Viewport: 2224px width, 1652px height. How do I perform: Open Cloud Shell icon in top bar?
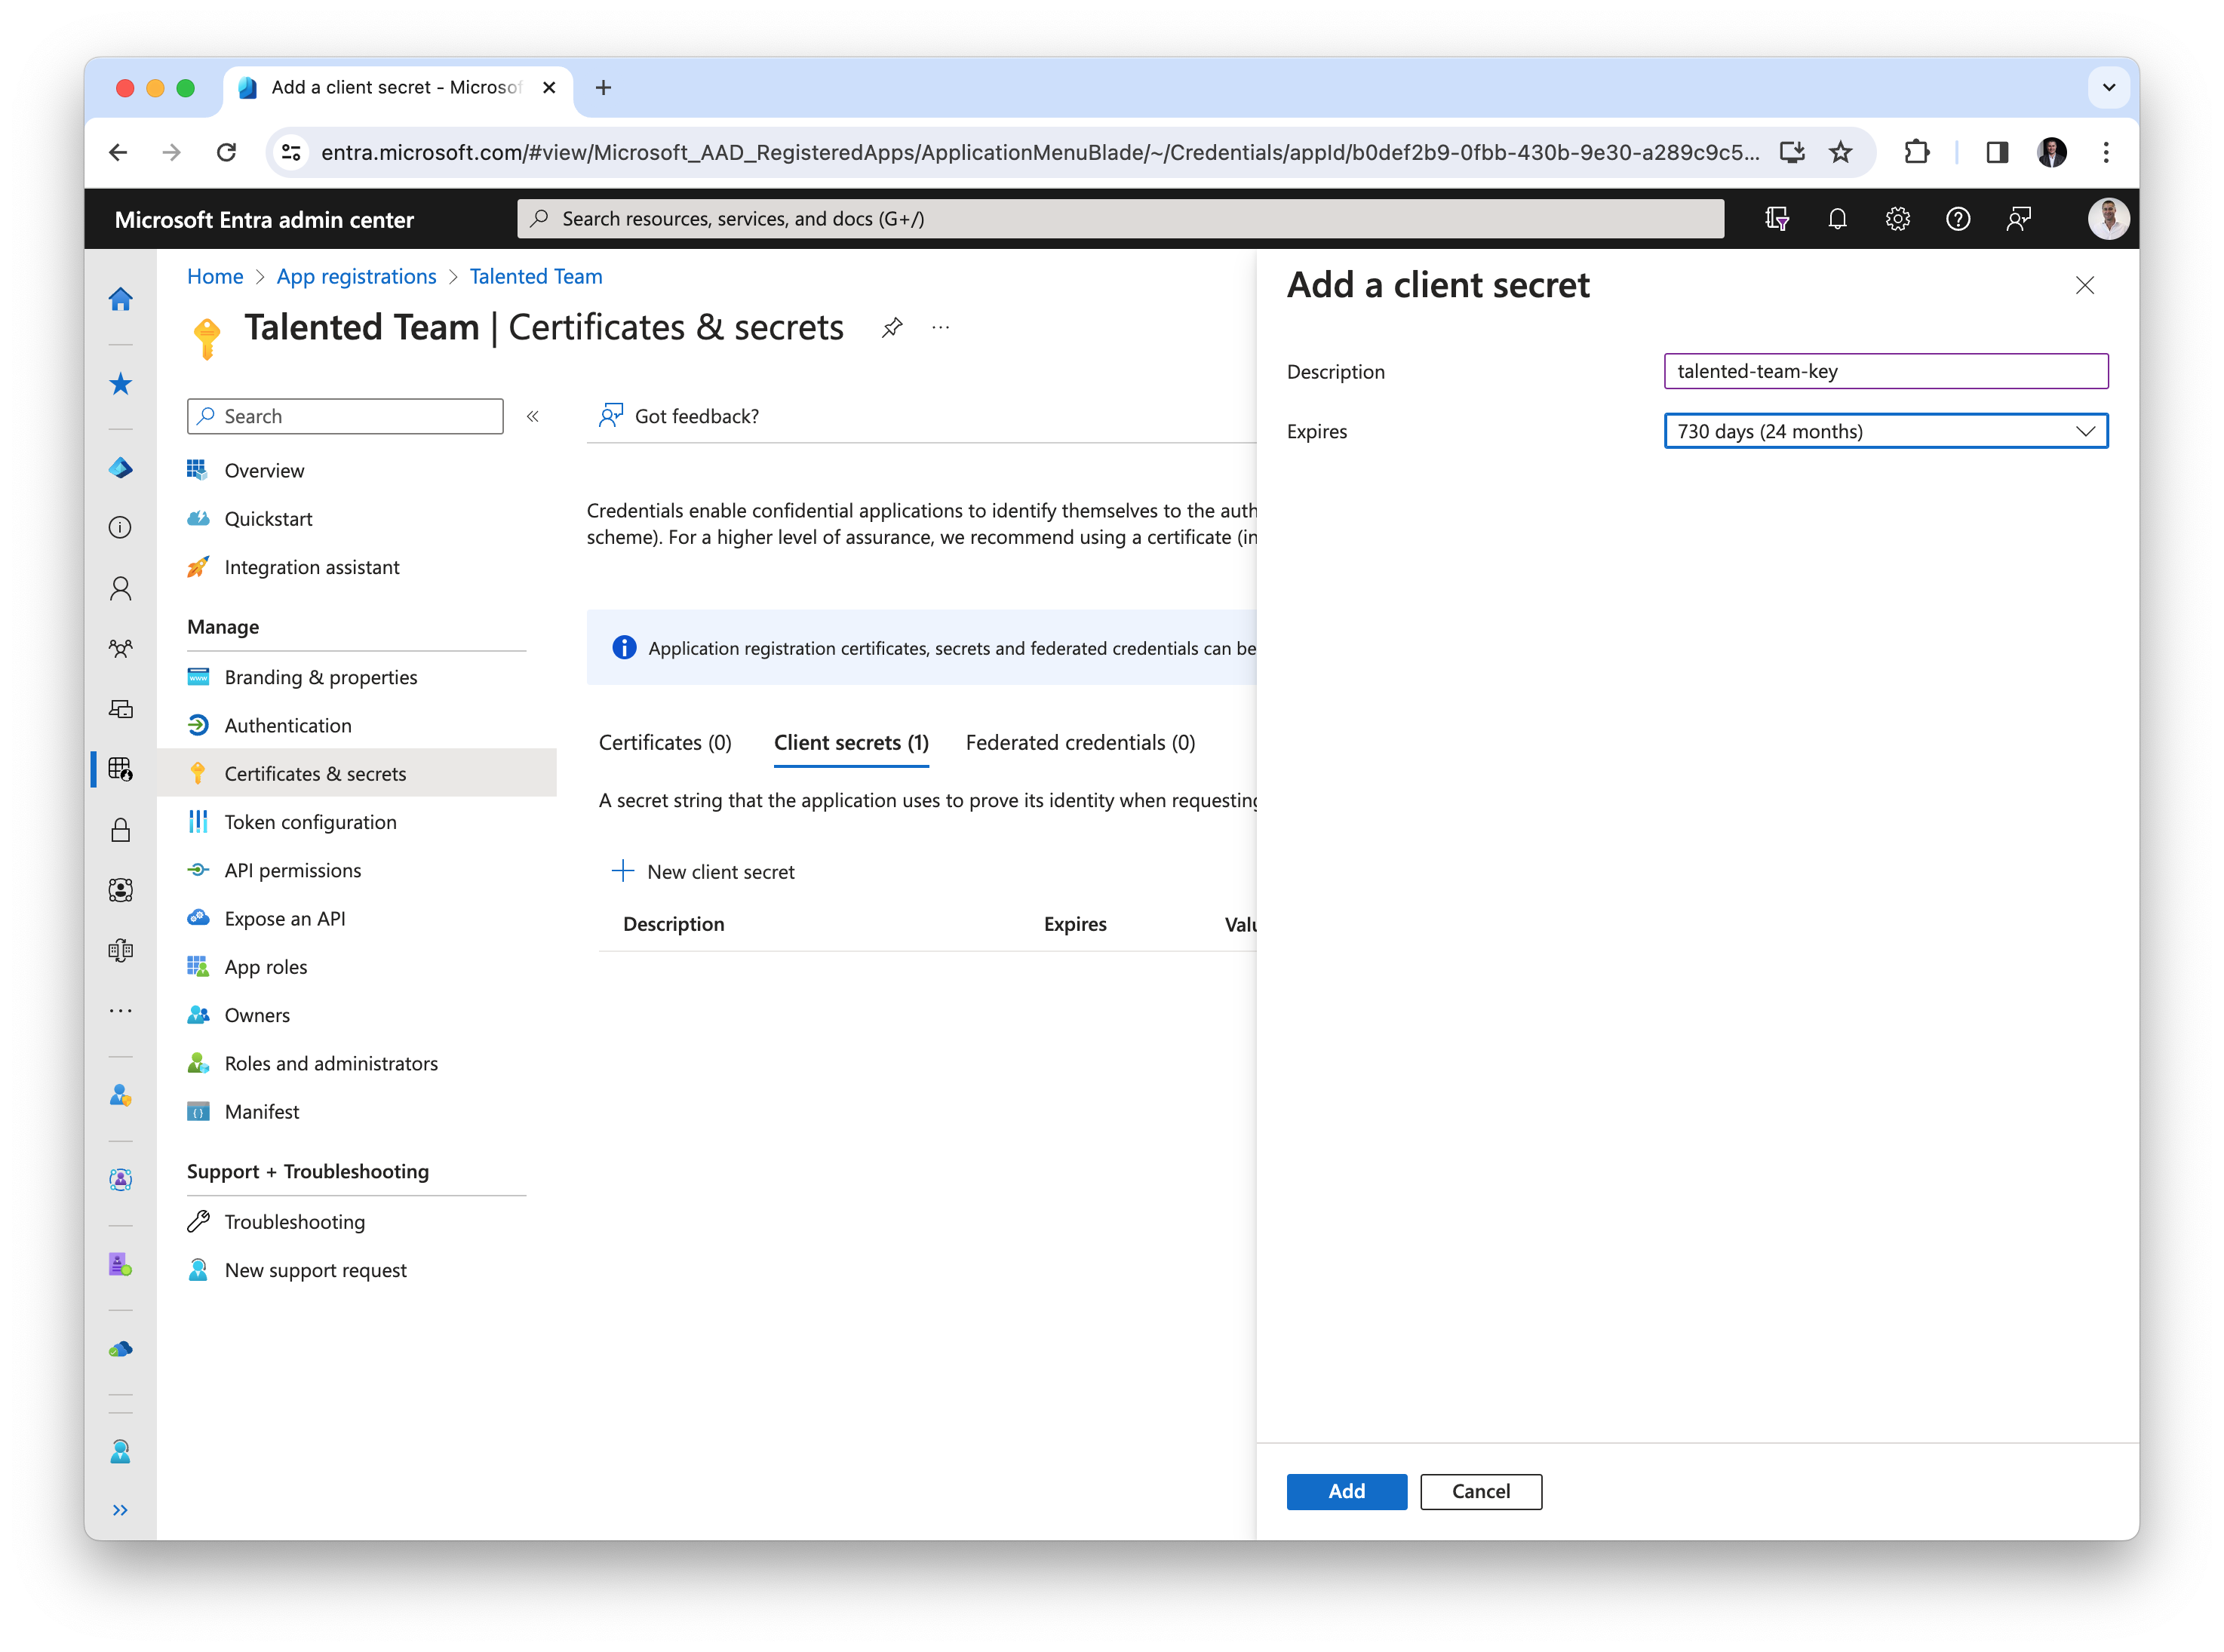coord(1777,219)
